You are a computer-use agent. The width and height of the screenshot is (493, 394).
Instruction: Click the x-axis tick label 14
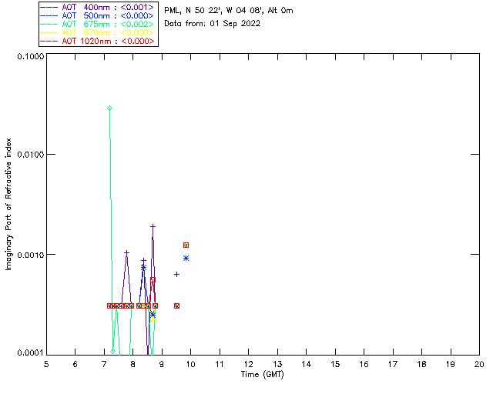pyautogui.click(x=307, y=364)
